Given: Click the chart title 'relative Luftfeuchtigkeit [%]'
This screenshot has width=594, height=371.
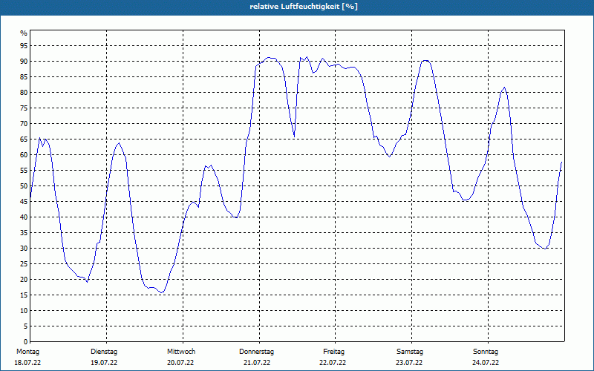Looking at the screenshot, I should (304, 7).
